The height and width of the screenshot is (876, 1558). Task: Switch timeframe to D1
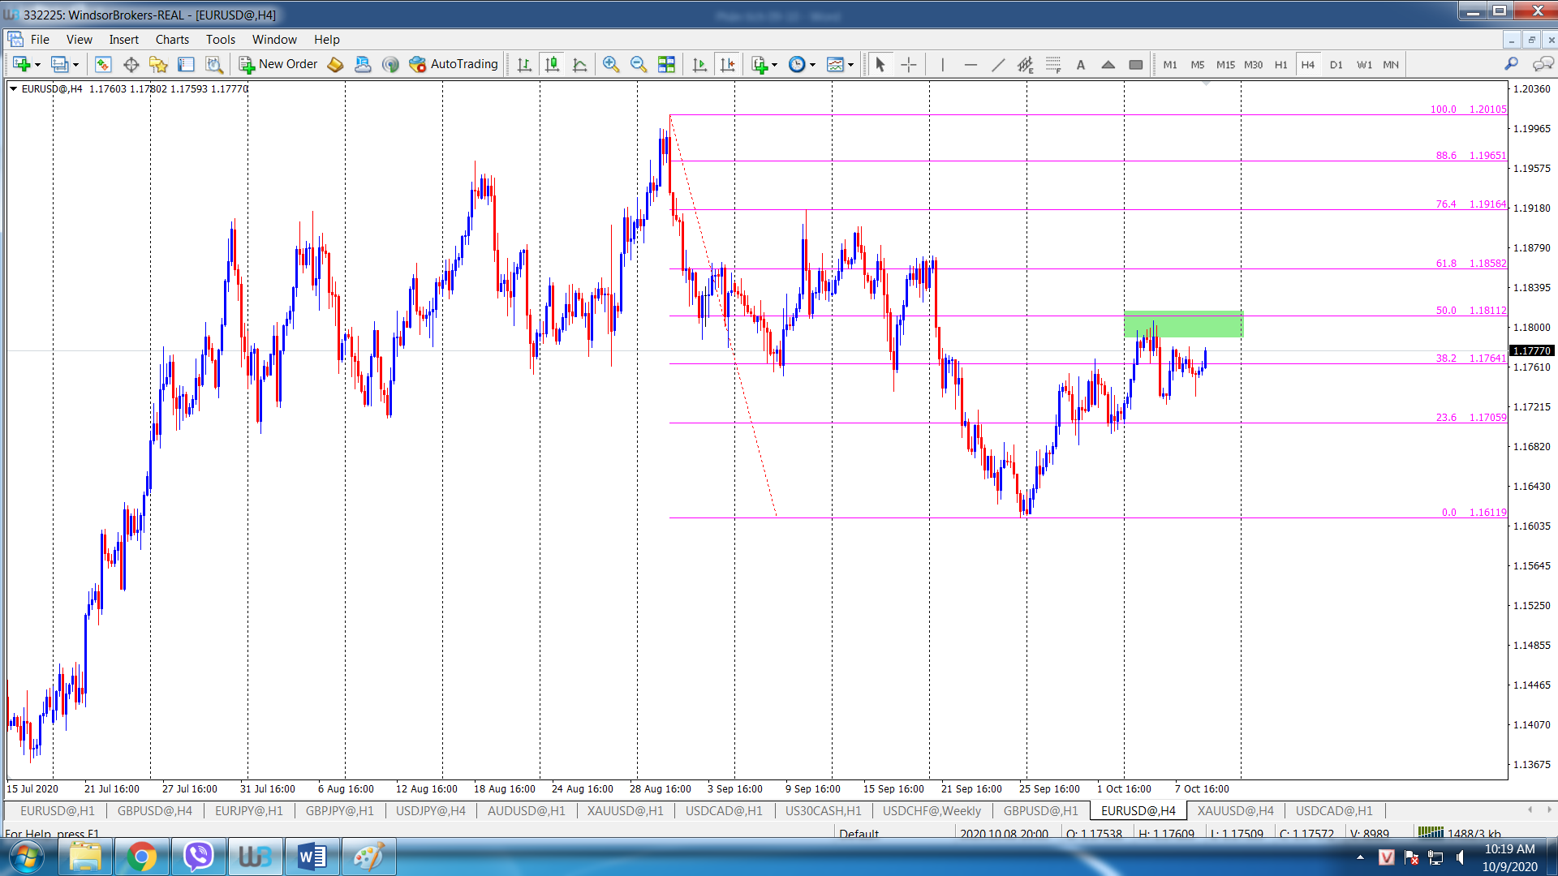point(1336,64)
